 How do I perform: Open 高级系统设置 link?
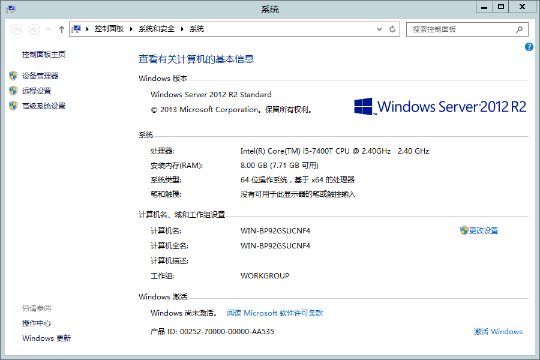[44, 106]
